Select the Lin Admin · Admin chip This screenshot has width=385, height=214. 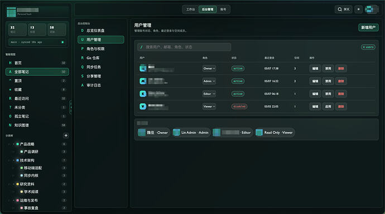coord(191,133)
